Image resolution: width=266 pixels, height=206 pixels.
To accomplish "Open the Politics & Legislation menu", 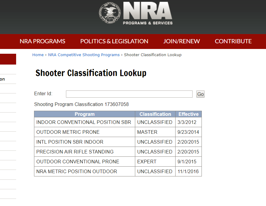I will (x=114, y=41).
